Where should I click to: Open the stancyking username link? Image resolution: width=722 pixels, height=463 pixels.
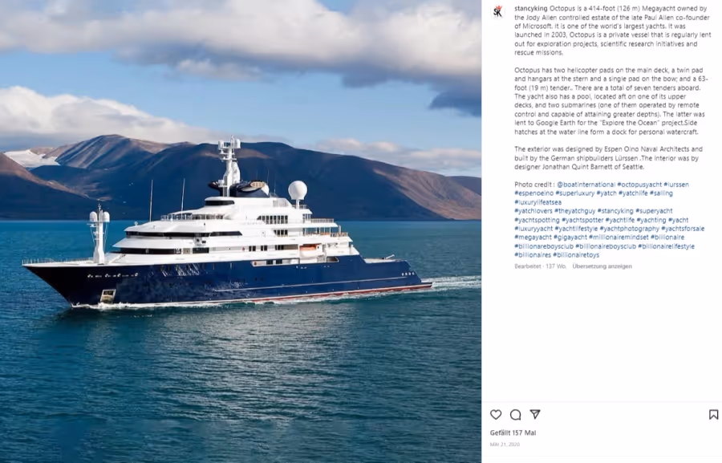[531, 8]
